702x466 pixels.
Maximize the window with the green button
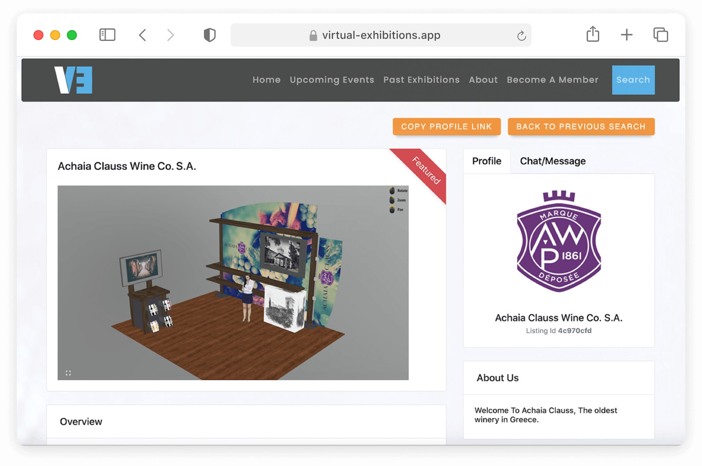[72, 35]
